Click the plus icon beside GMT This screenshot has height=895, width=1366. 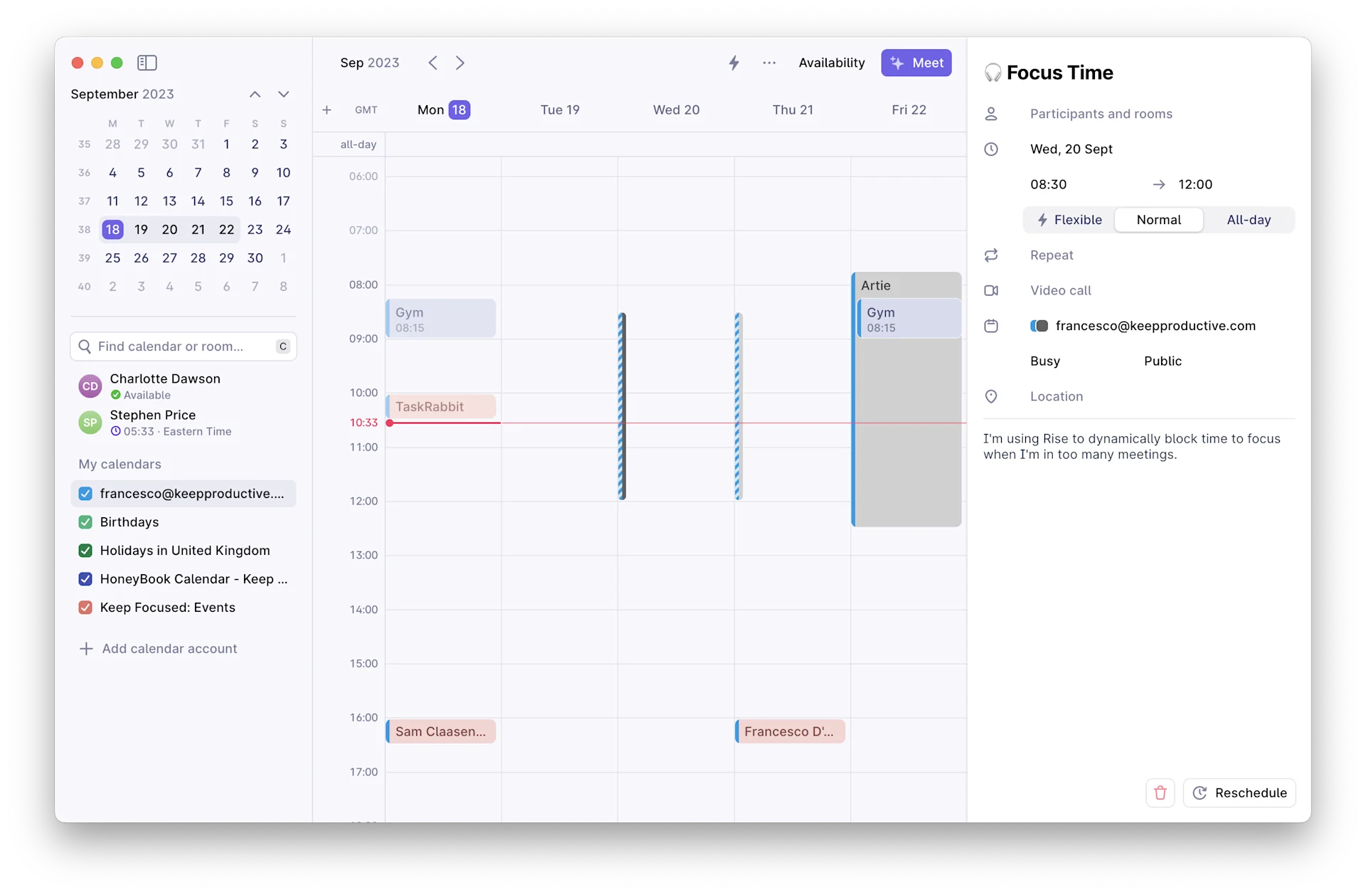327,110
